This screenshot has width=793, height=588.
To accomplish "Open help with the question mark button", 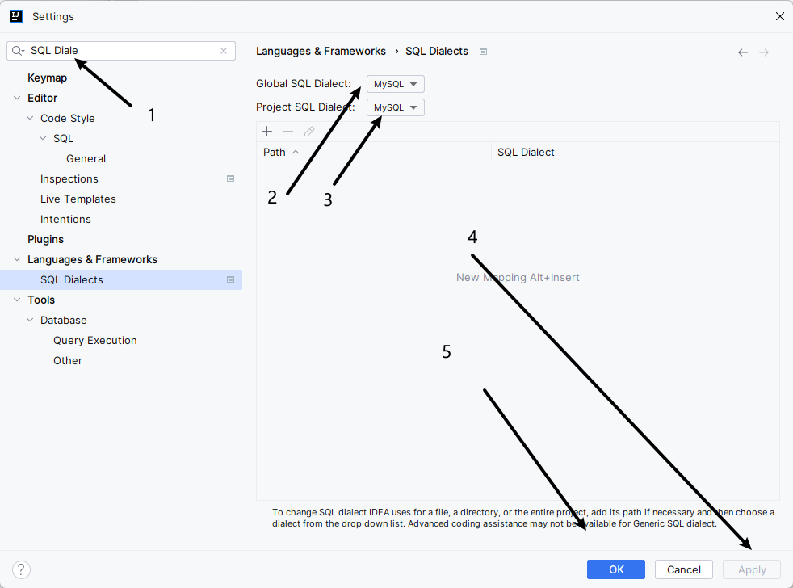I will click(21, 569).
